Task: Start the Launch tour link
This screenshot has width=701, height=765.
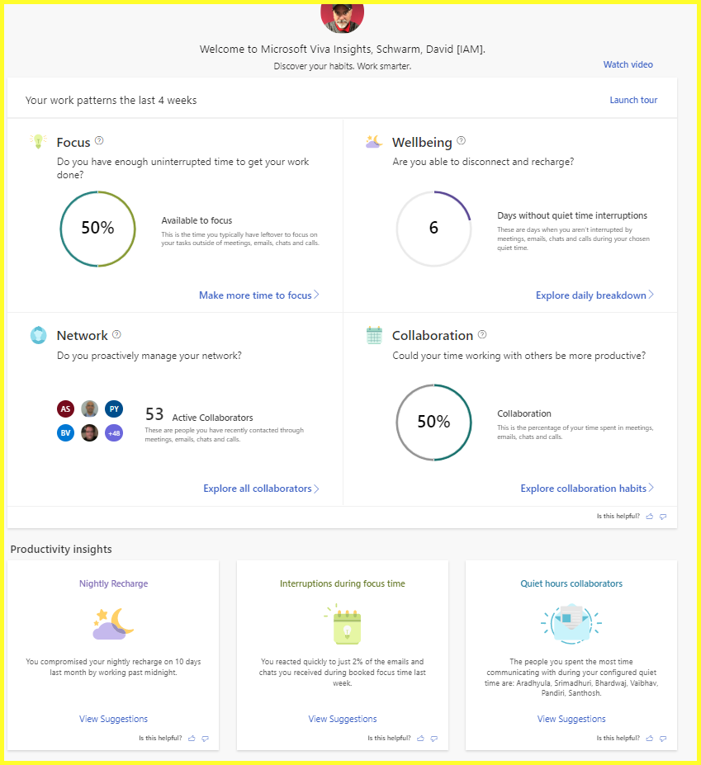Action: [633, 100]
